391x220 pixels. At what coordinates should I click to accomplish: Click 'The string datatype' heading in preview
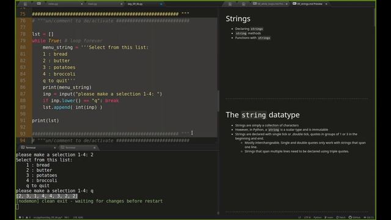point(263,115)
